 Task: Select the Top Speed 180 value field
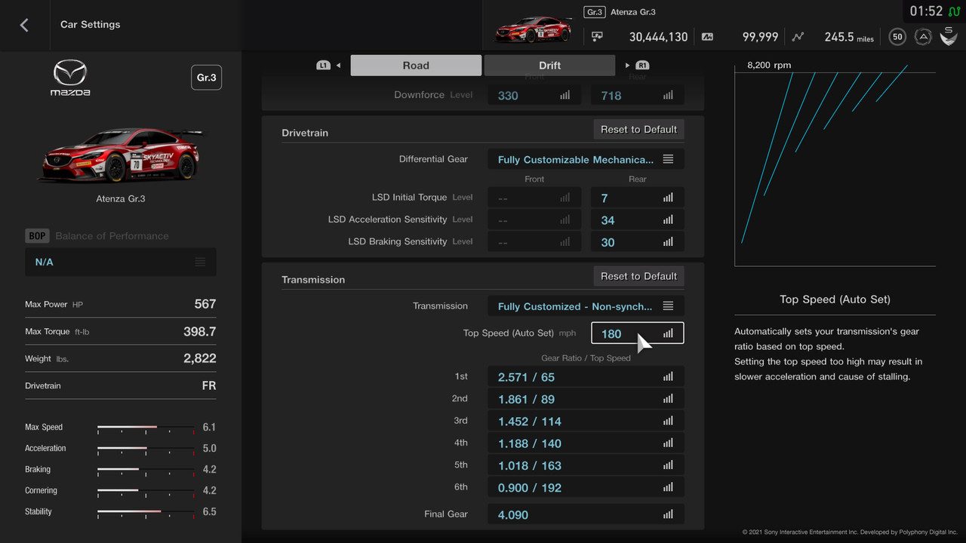click(638, 333)
